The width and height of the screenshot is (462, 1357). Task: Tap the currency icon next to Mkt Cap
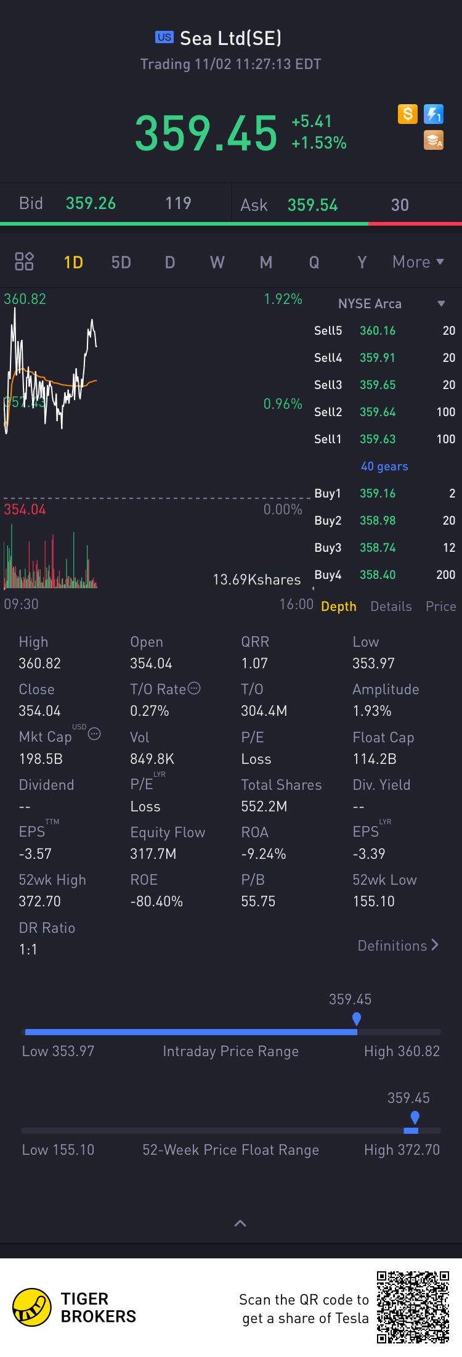pos(94,734)
